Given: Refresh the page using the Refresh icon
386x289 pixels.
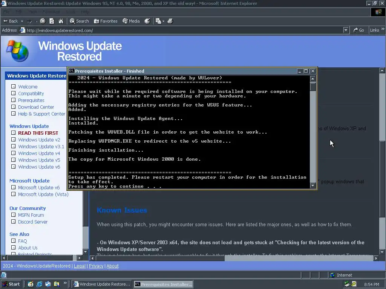Looking at the screenshot, I should pos(52,21).
